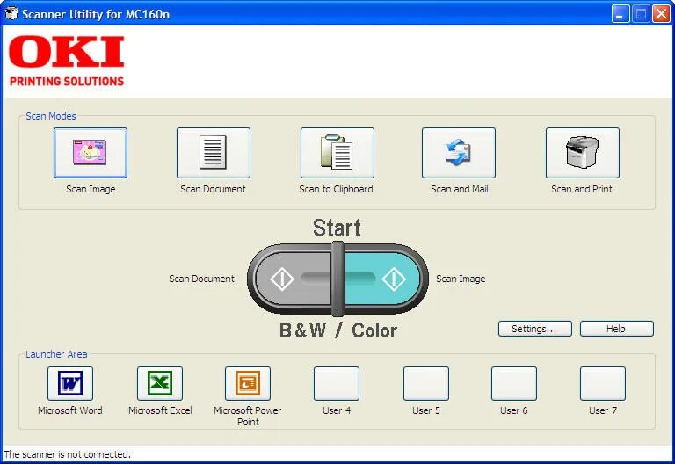Click the scanner icon in title bar
This screenshot has height=464, width=675.
point(11,14)
